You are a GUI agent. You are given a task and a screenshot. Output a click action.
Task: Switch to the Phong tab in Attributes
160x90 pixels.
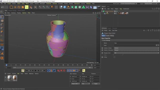(112, 36)
